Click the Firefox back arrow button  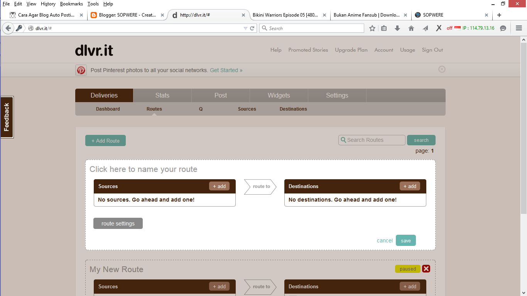[x=8, y=28]
